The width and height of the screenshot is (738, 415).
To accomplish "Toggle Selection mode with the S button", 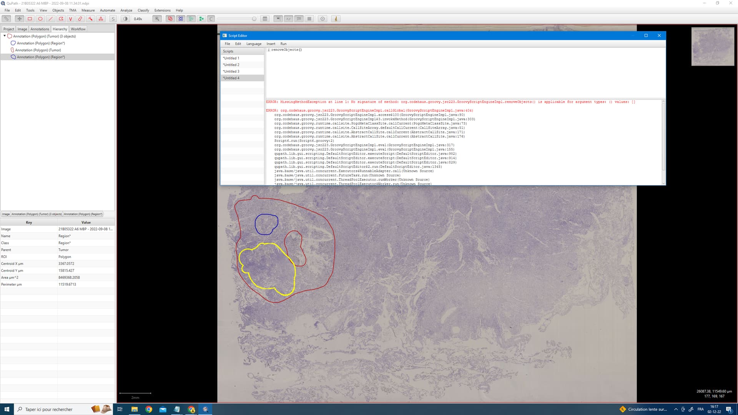I will tap(113, 18).
